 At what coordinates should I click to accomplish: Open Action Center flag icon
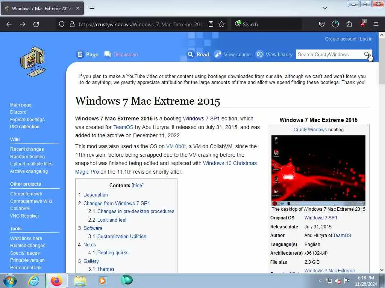tap(347, 281)
